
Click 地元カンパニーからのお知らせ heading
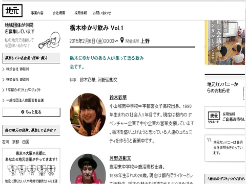pyautogui.click(x=223, y=87)
